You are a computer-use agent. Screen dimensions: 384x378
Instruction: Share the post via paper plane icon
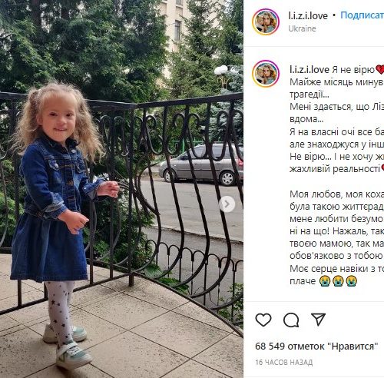tap(318, 320)
